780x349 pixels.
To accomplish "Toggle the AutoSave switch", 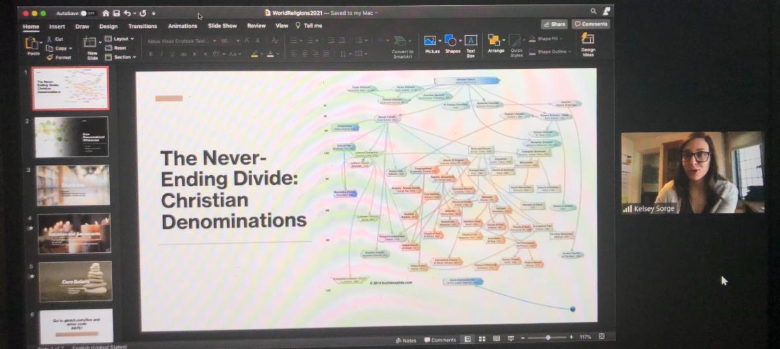I will 86,13.
